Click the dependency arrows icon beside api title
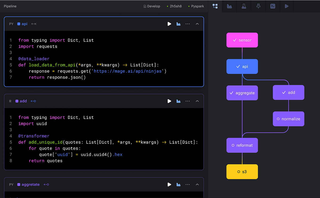The height and width of the screenshot is (198, 320). pos(34,24)
